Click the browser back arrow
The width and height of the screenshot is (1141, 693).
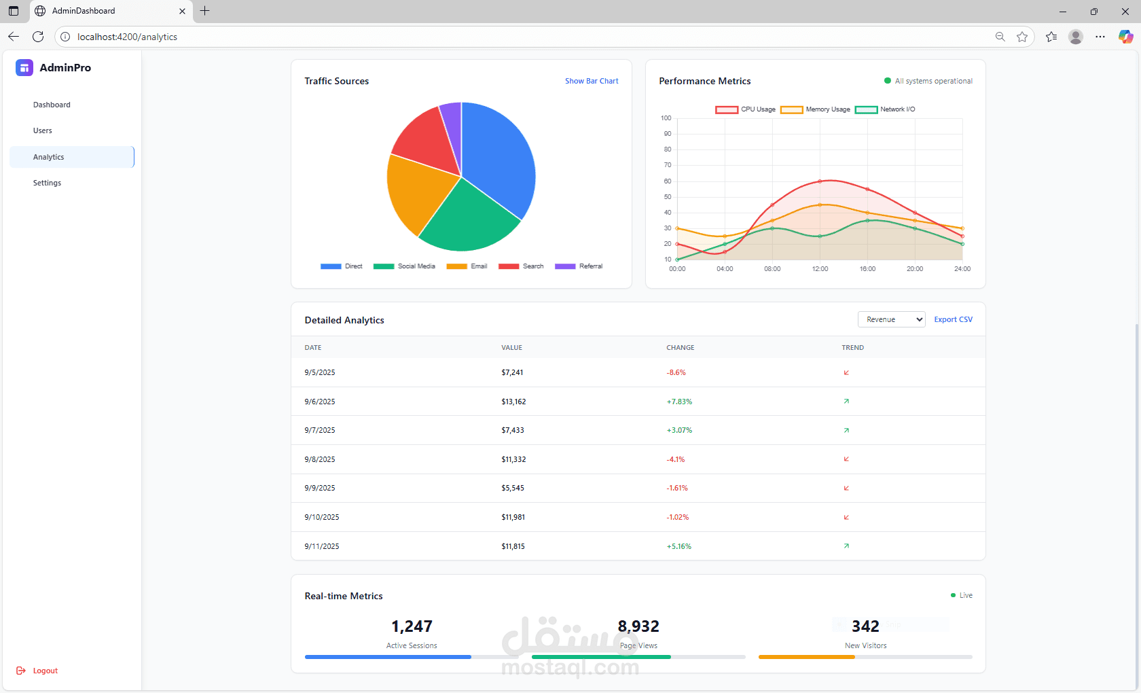(x=14, y=37)
